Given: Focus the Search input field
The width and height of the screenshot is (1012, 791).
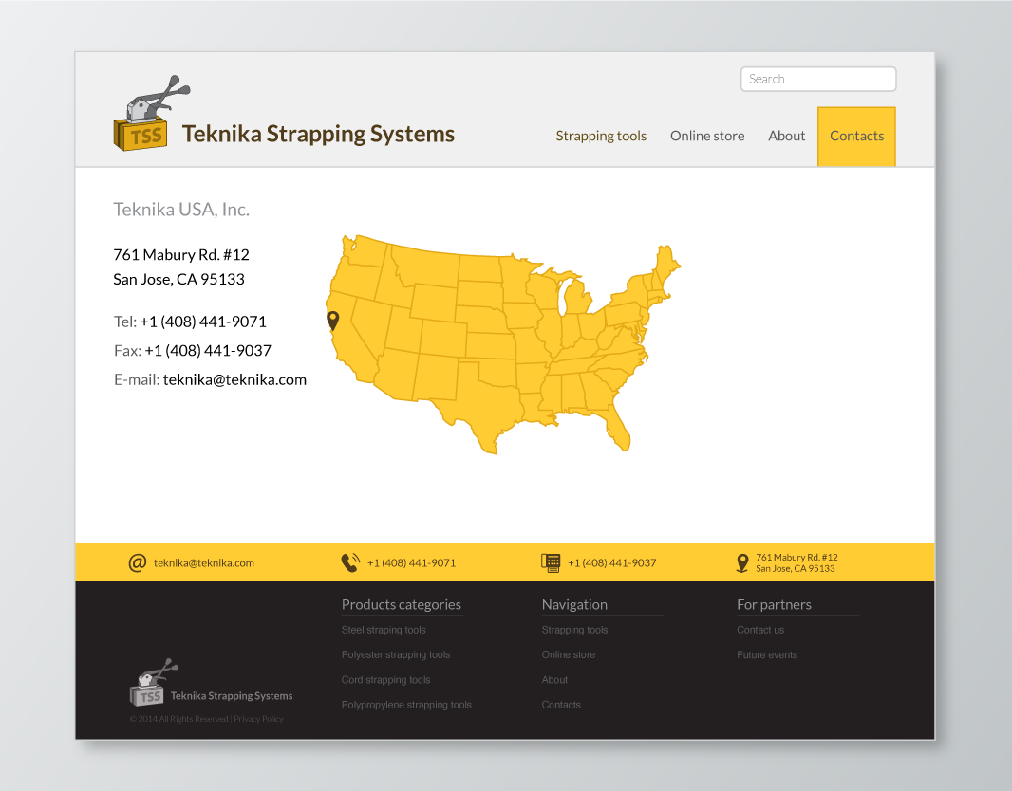Looking at the screenshot, I should pyautogui.click(x=818, y=80).
